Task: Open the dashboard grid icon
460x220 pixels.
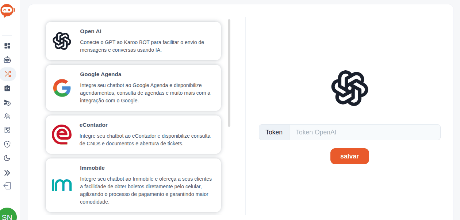Action: (7, 46)
